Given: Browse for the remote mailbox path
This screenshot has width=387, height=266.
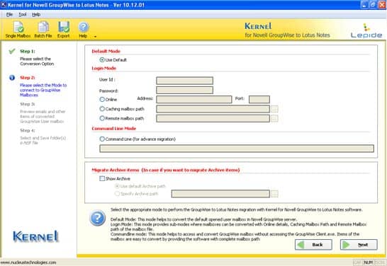Looking at the screenshot, I should (274, 118).
